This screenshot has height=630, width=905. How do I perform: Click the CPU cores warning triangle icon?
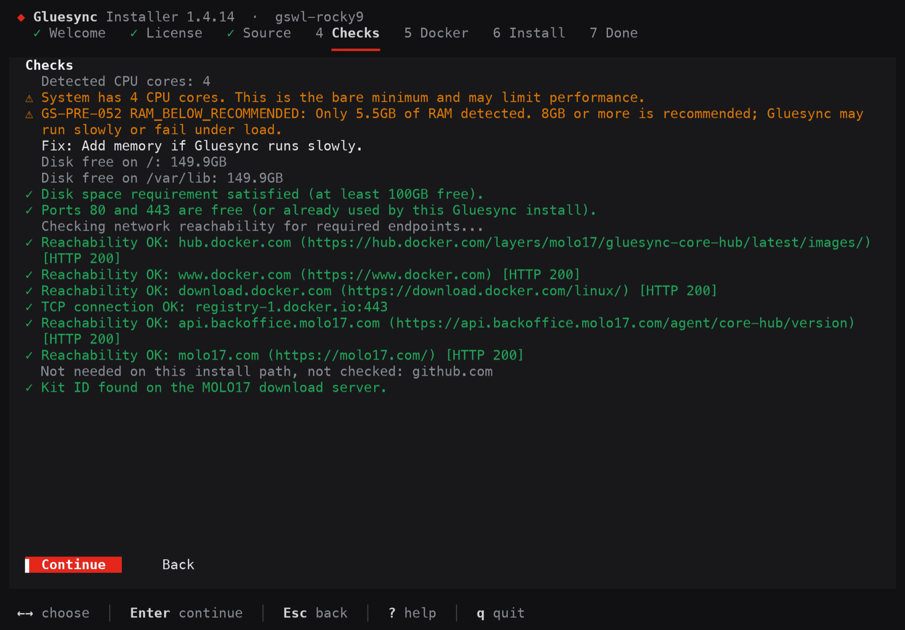29,98
